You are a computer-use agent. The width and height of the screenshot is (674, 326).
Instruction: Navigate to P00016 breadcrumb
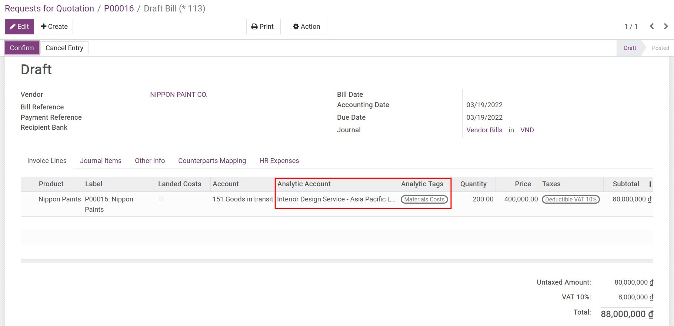[x=119, y=9]
